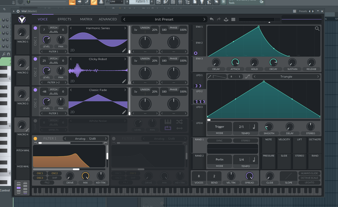
Task: Select the LFO 4 modulation source
Action: pyautogui.click(x=199, y=129)
